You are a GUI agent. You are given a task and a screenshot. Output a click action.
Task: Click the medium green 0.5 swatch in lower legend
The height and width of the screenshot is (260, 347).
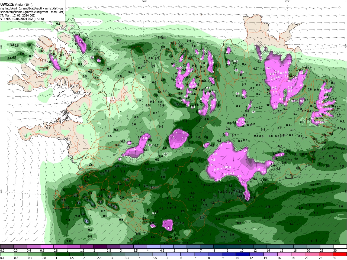35,254
